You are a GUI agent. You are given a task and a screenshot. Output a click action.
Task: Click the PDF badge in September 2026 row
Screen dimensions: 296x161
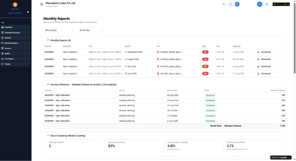click(x=205, y=52)
